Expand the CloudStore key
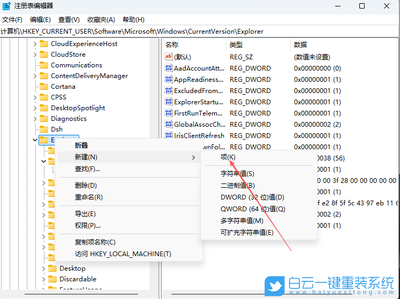Viewport: 400px width, 299px height. [35, 55]
